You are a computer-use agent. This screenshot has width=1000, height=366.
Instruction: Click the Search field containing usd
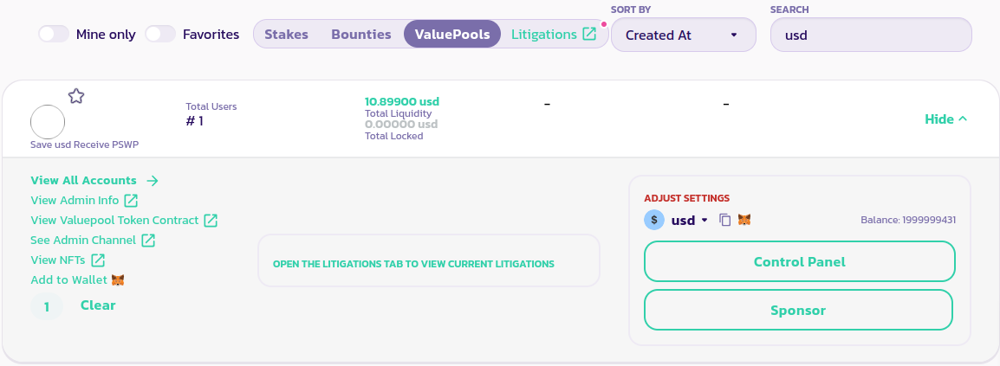coord(871,35)
